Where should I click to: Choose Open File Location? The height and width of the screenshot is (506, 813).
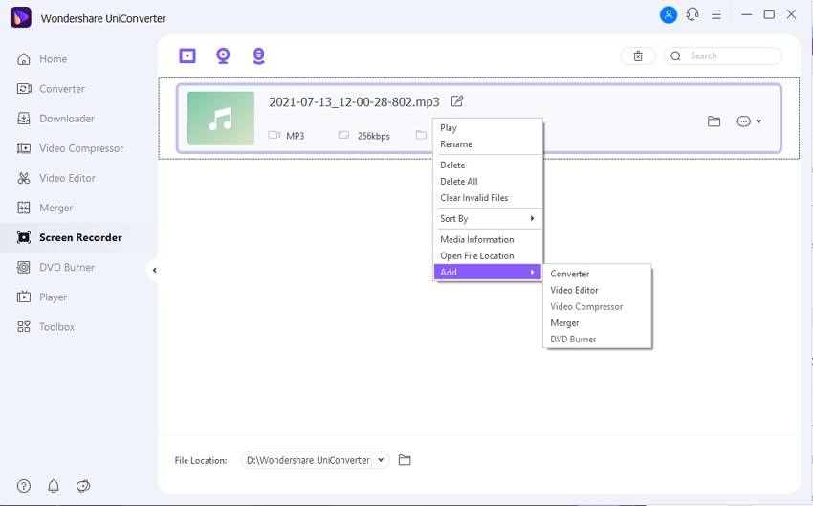click(x=488, y=255)
